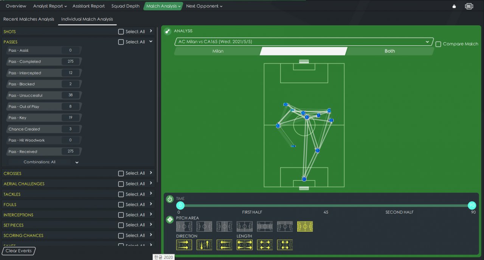
Task: Click the pitch icon beside PITCH AREA
Action: (x=170, y=219)
